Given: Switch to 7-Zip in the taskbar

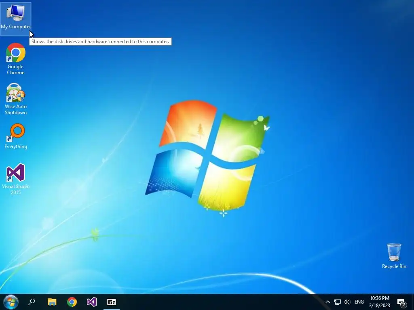Looking at the screenshot, I should point(112,302).
